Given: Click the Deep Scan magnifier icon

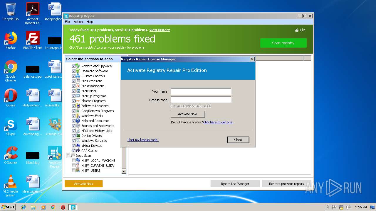Looking at the screenshot, I should click(73, 155).
